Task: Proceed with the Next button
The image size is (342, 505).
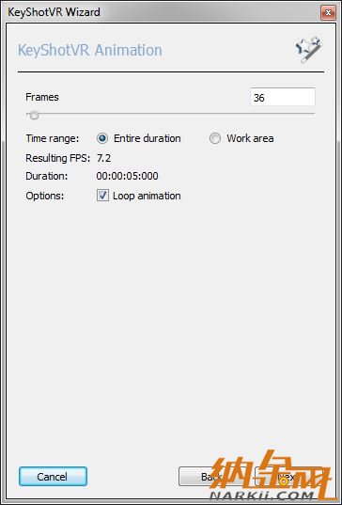Action: 288,477
